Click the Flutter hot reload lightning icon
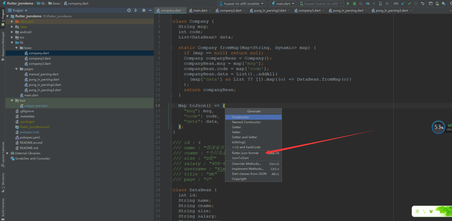This screenshot has height=221, width=452. point(374,4)
